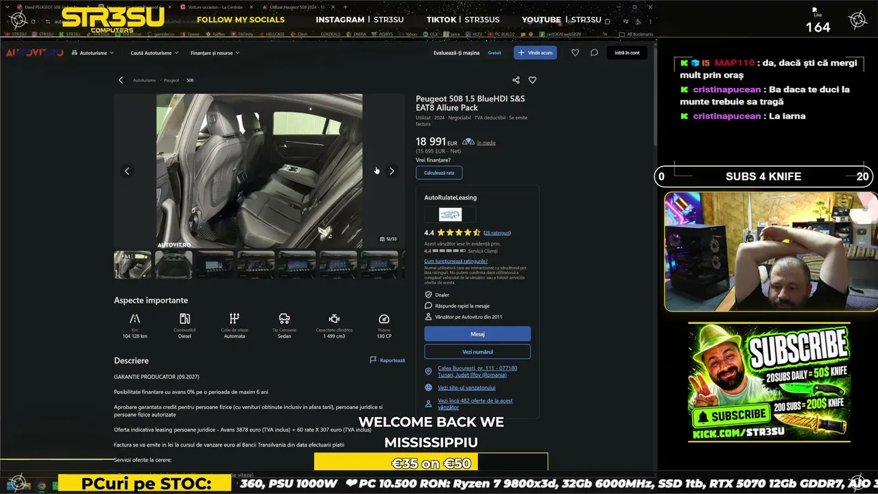The image size is (878, 494).
Task: Click the price rating indicator icon
Action: (x=468, y=142)
